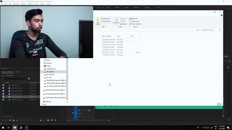Screen dimensions: 232x130
Task: Adjust the project thumbnail zoom slider
Action: click(20, 120)
